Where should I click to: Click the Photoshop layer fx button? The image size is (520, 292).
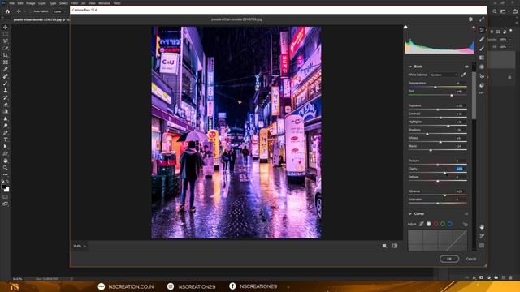[474, 277]
